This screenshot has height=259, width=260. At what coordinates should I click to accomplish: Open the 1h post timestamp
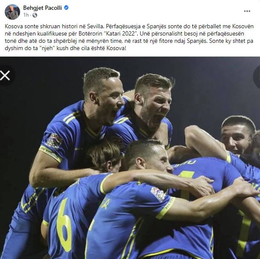[26, 15]
